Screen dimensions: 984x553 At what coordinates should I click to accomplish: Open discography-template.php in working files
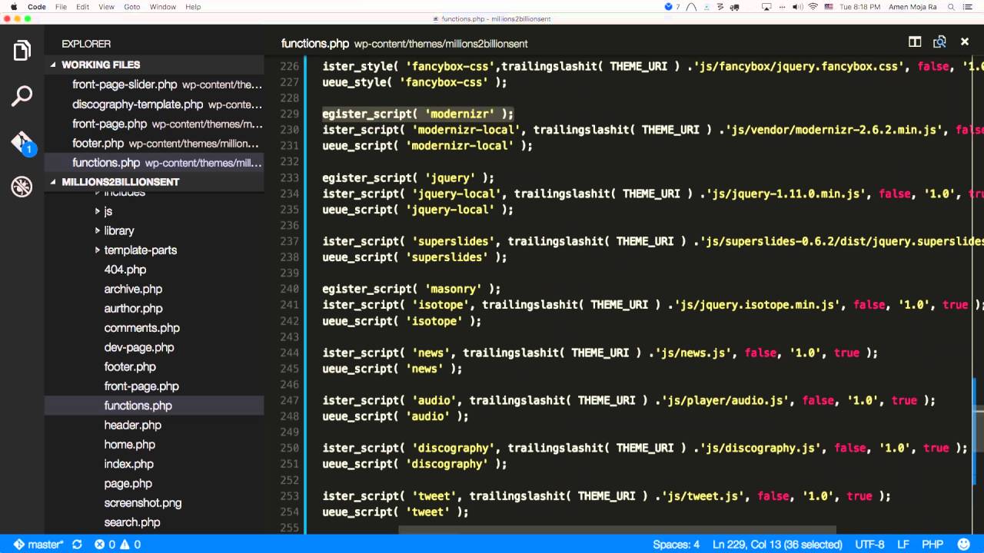(x=154, y=104)
